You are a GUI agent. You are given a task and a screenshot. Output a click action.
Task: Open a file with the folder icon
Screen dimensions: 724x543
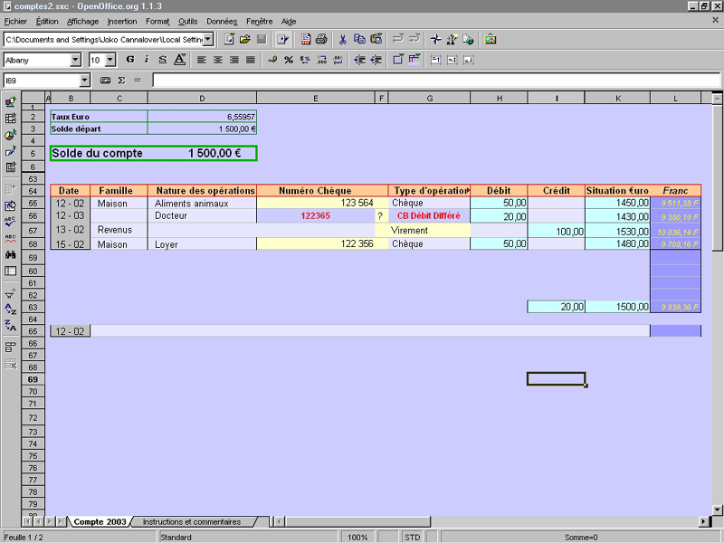tap(245, 39)
